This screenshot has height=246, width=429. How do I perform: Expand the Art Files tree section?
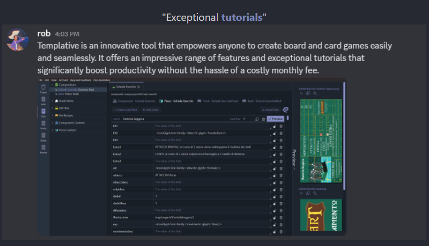click(x=53, y=108)
